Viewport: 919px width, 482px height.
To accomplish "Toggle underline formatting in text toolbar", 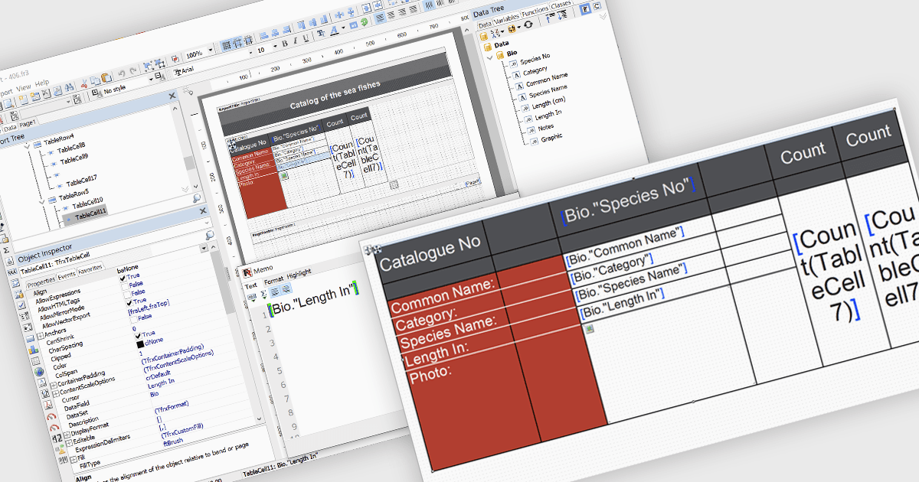I will click(x=306, y=38).
